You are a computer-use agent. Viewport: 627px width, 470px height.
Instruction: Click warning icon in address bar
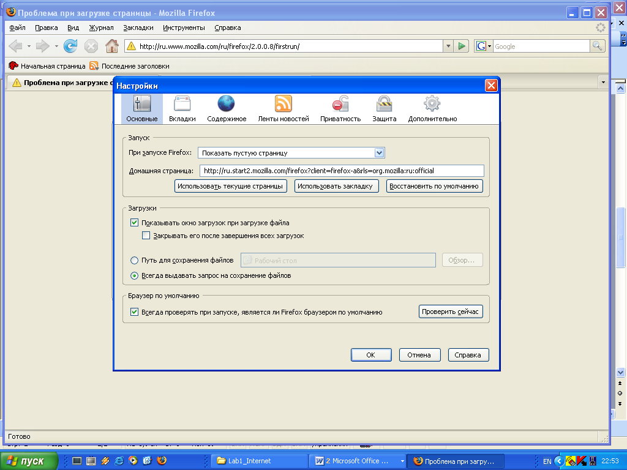pos(131,47)
